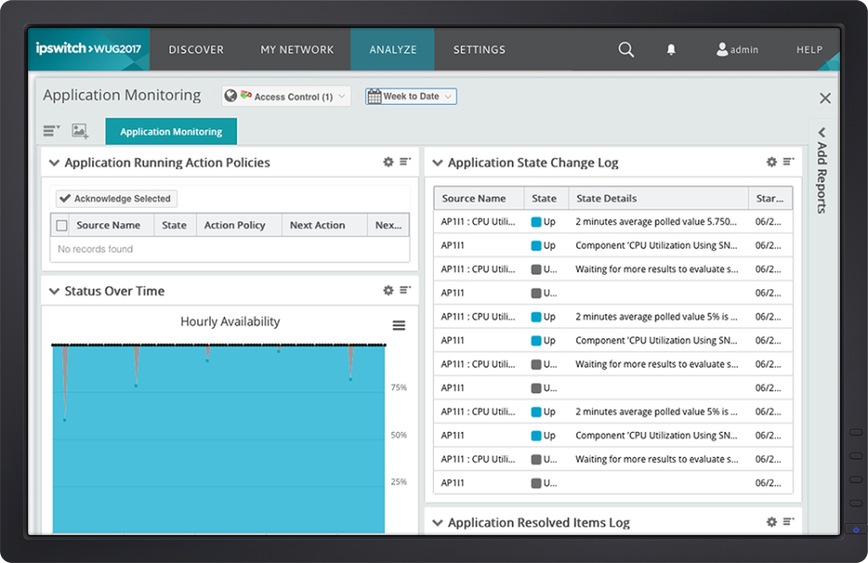Collapse the Status Over Time panel
The height and width of the screenshot is (563, 868).
point(53,290)
